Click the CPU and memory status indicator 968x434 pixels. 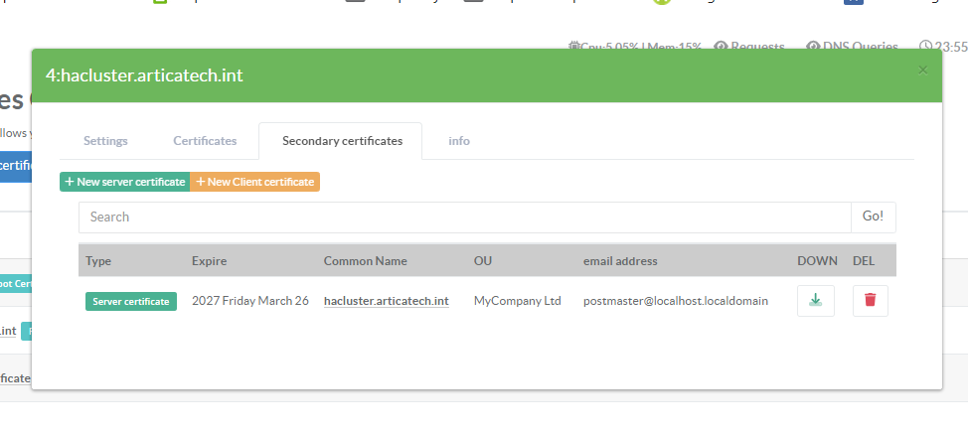pyautogui.click(x=634, y=46)
